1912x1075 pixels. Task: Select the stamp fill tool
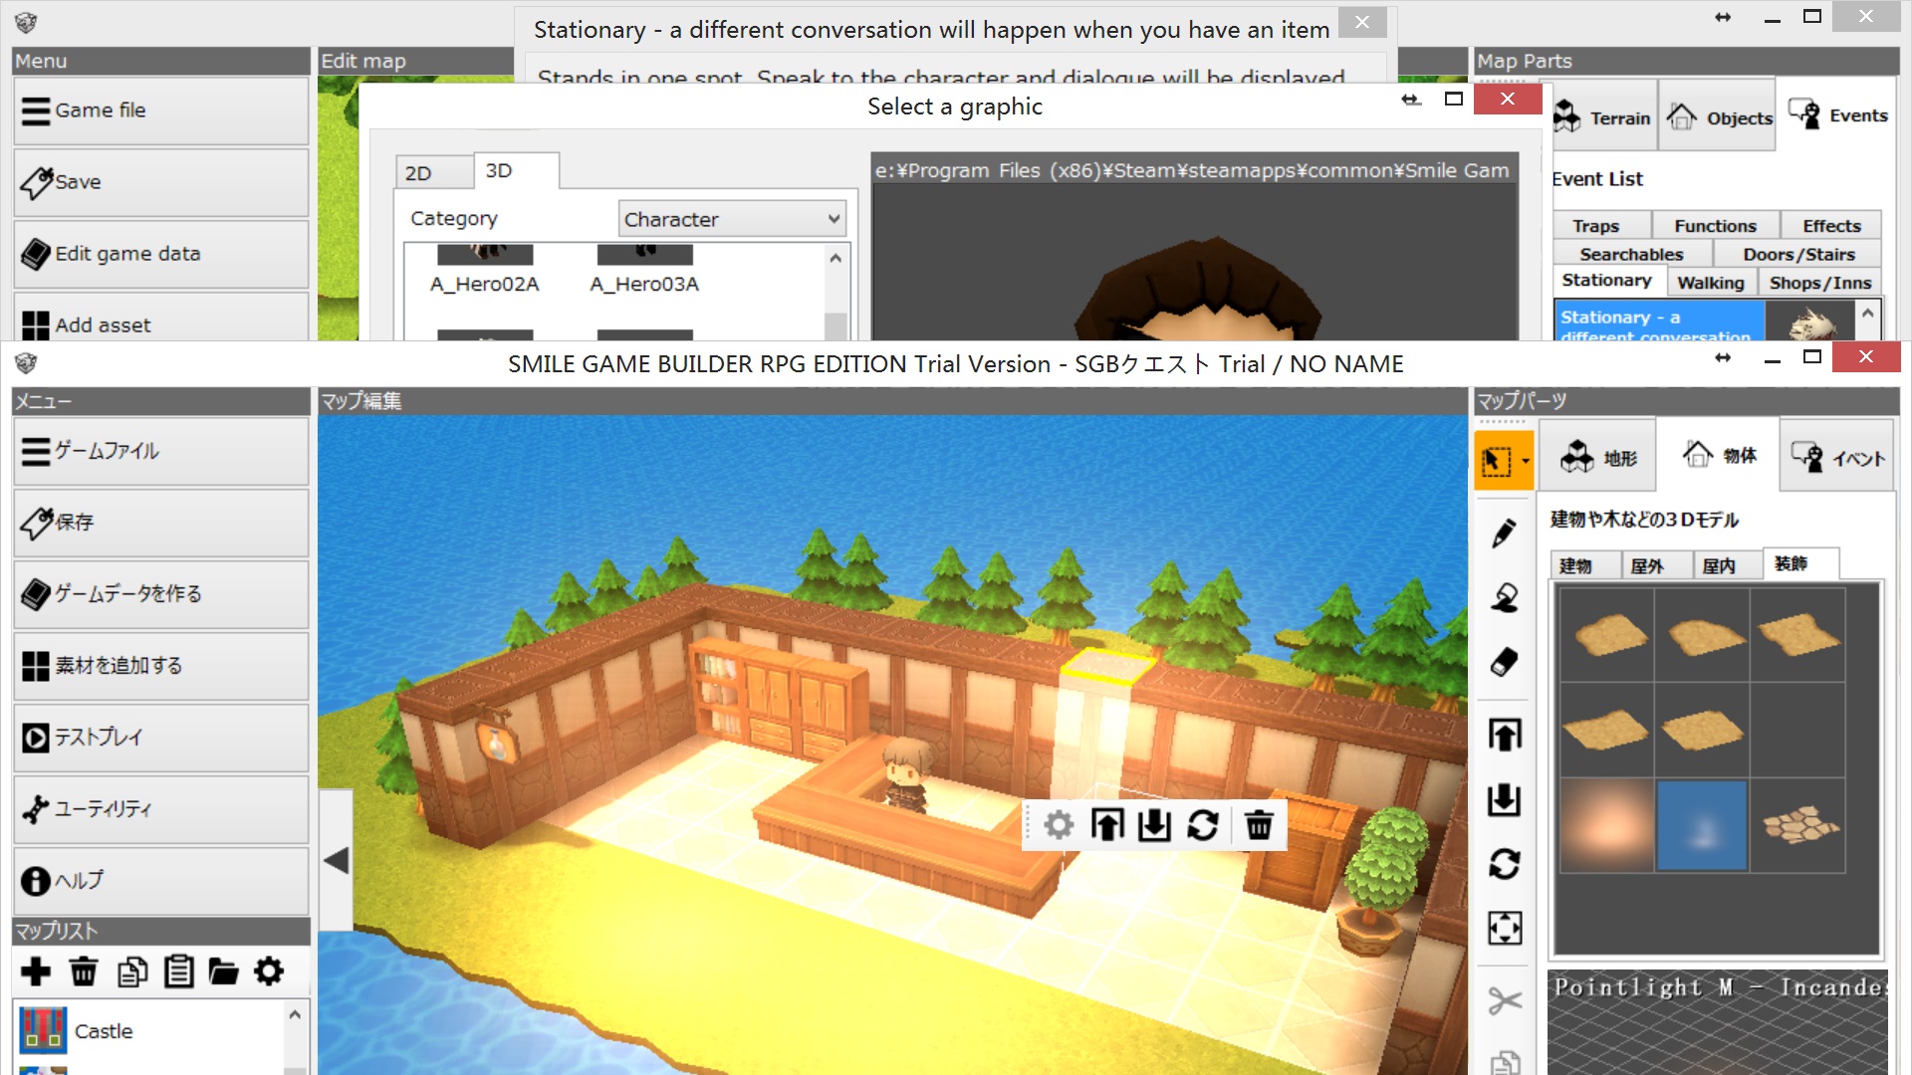1504,597
